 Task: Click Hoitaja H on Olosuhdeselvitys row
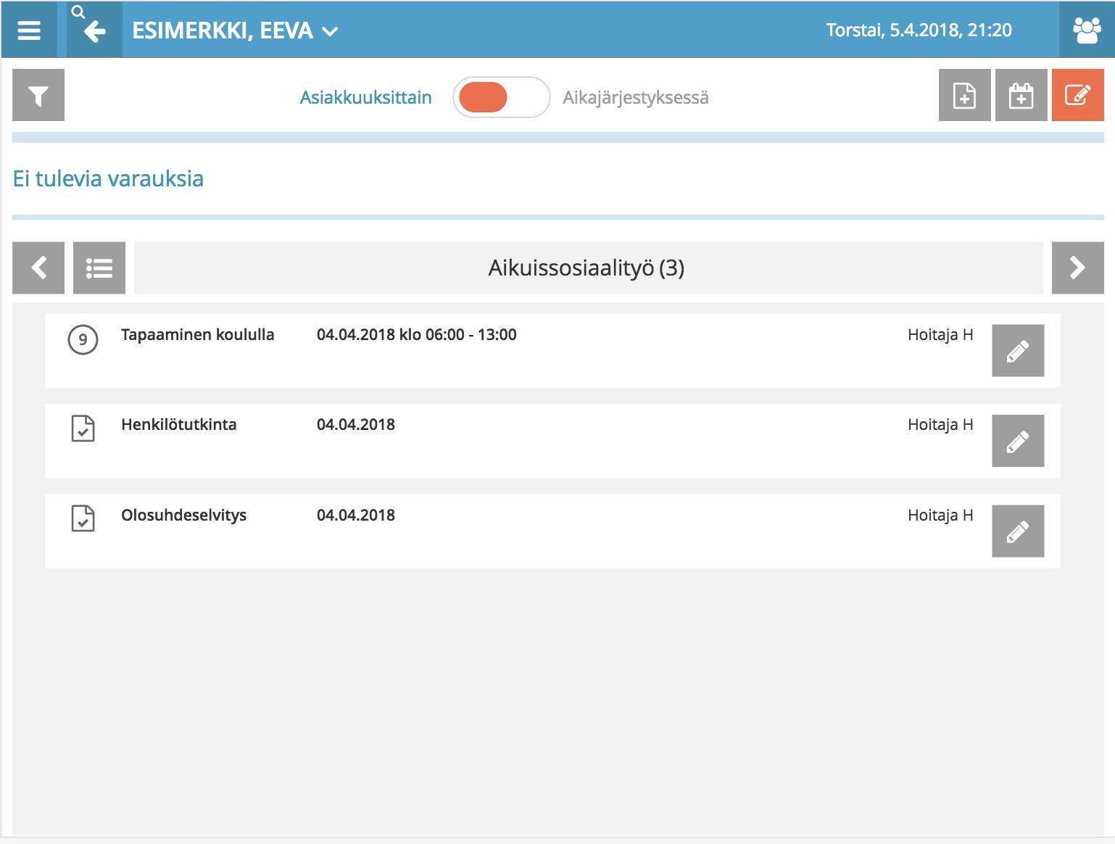(x=940, y=515)
